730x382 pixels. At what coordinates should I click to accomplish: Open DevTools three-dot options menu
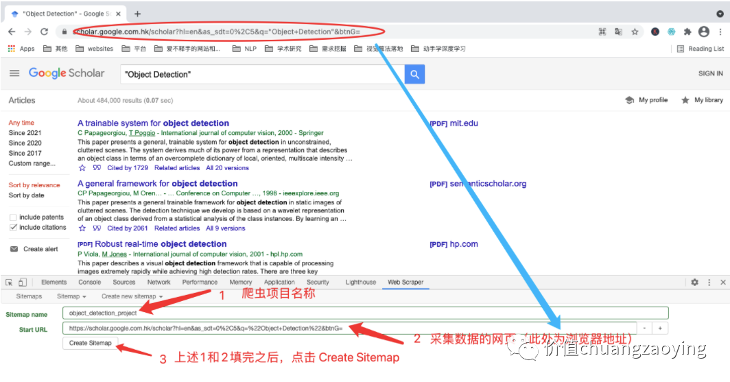click(x=709, y=283)
